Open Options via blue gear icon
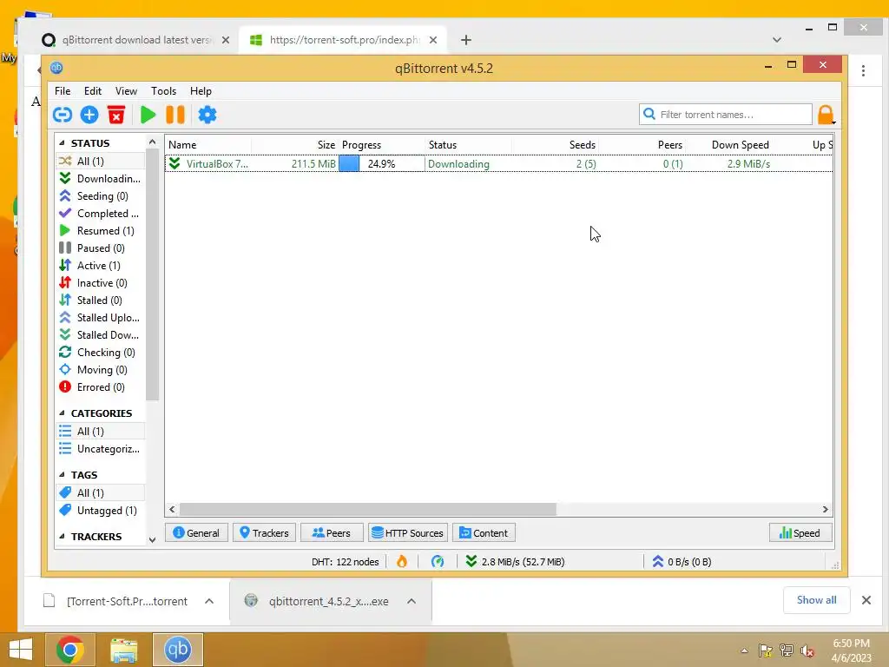The height and width of the screenshot is (667, 889). point(207,115)
